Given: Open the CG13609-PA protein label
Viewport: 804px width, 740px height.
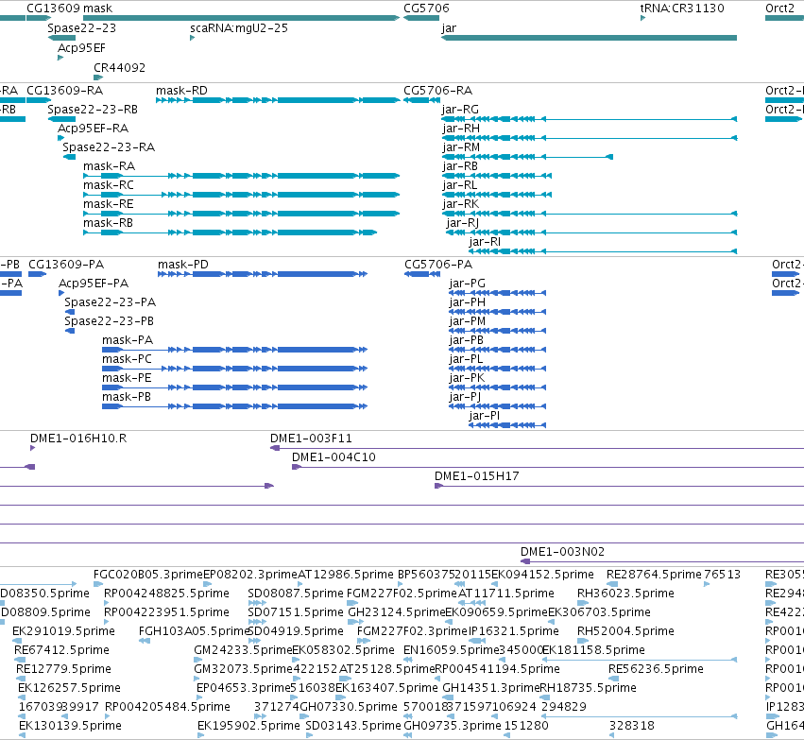Looking at the screenshot, I should pos(66,265).
